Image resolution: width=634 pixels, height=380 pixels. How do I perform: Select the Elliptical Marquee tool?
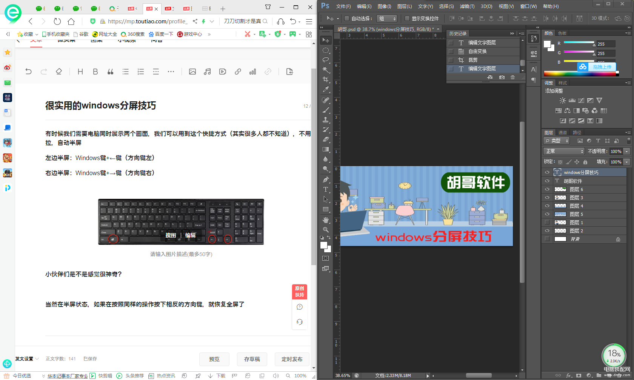coord(326,50)
